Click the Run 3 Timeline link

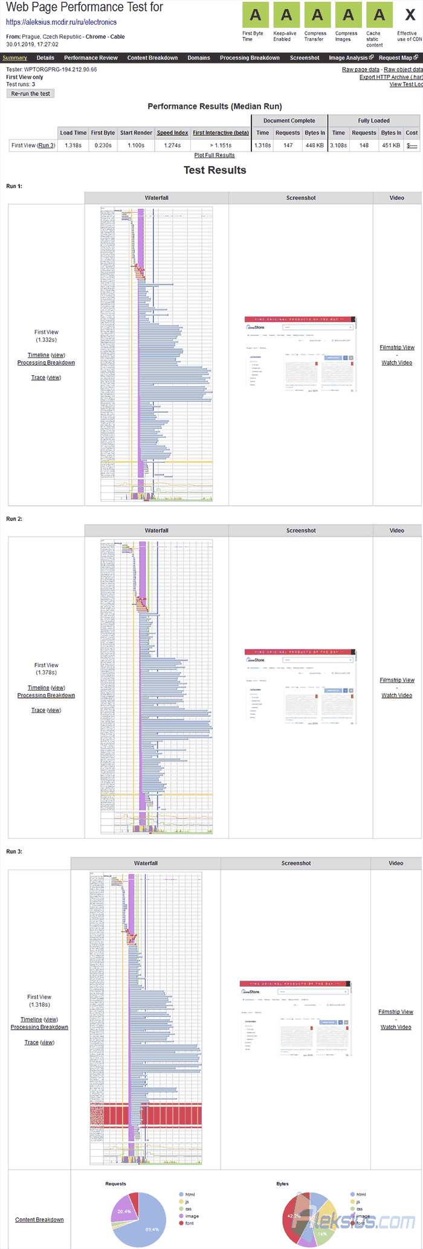31,1019
